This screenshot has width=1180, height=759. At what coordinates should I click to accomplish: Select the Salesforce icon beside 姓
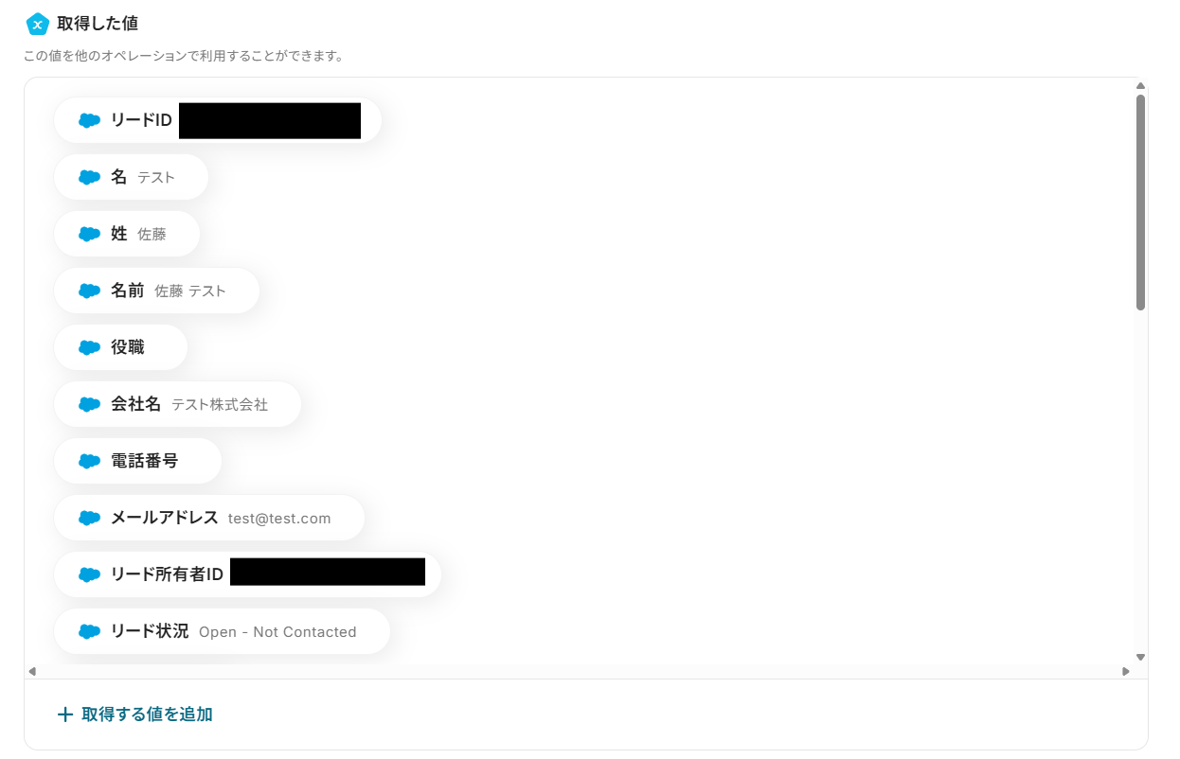click(89, 234)
